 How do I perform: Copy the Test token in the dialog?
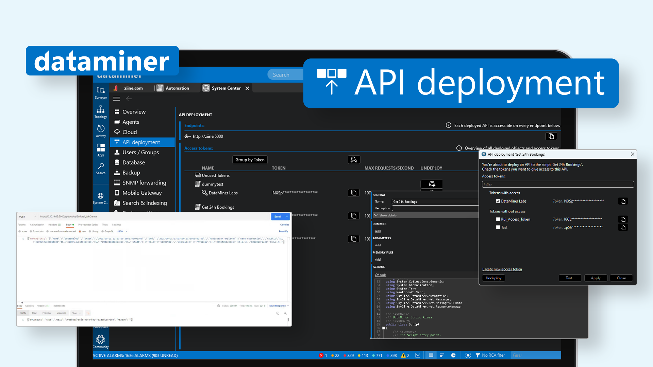click(623, 227)
